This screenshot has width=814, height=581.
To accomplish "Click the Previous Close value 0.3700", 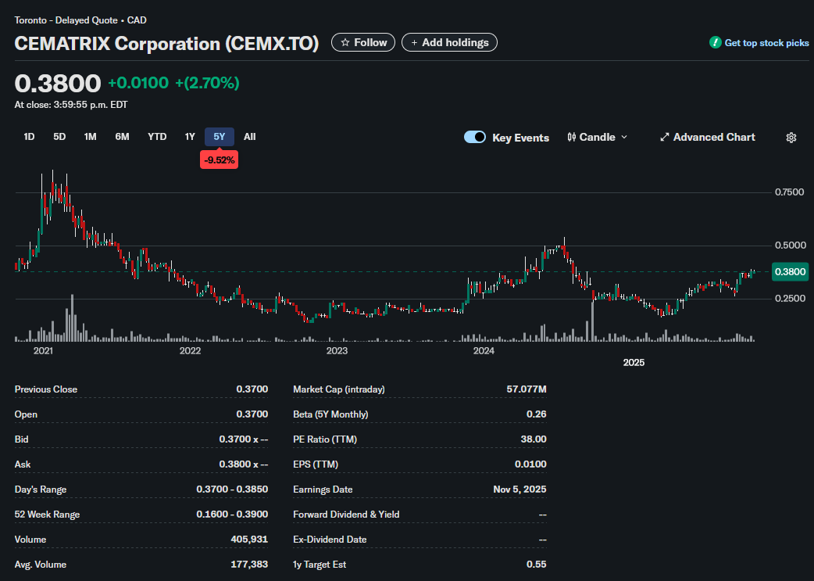I will click(x=252, y=389).
